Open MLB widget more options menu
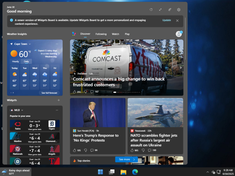Screen dimensions: 235x176 pos(57,110)
